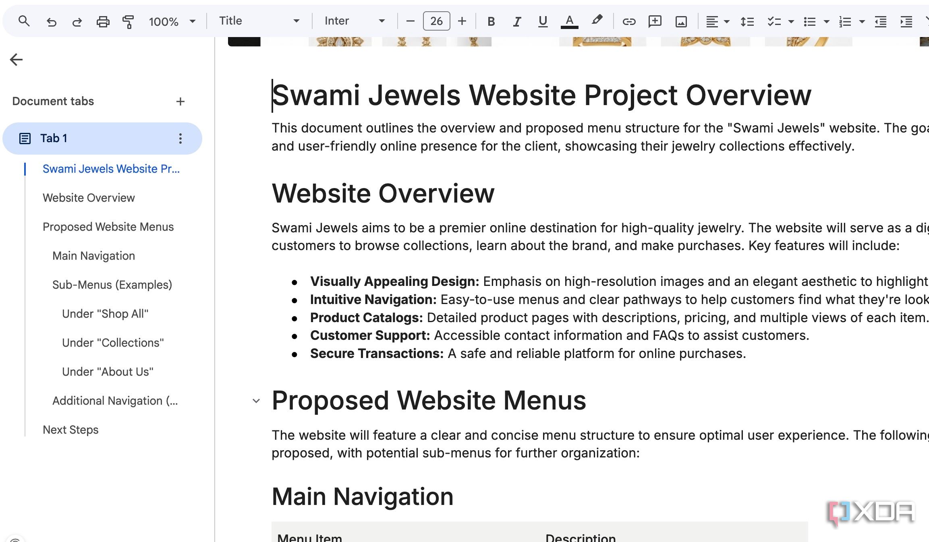929x542 pixels.
Task: Add a new document tab
Action: tap(180, 101)
